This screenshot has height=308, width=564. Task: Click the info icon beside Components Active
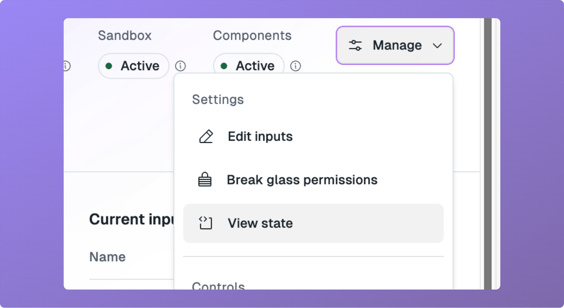295,66
